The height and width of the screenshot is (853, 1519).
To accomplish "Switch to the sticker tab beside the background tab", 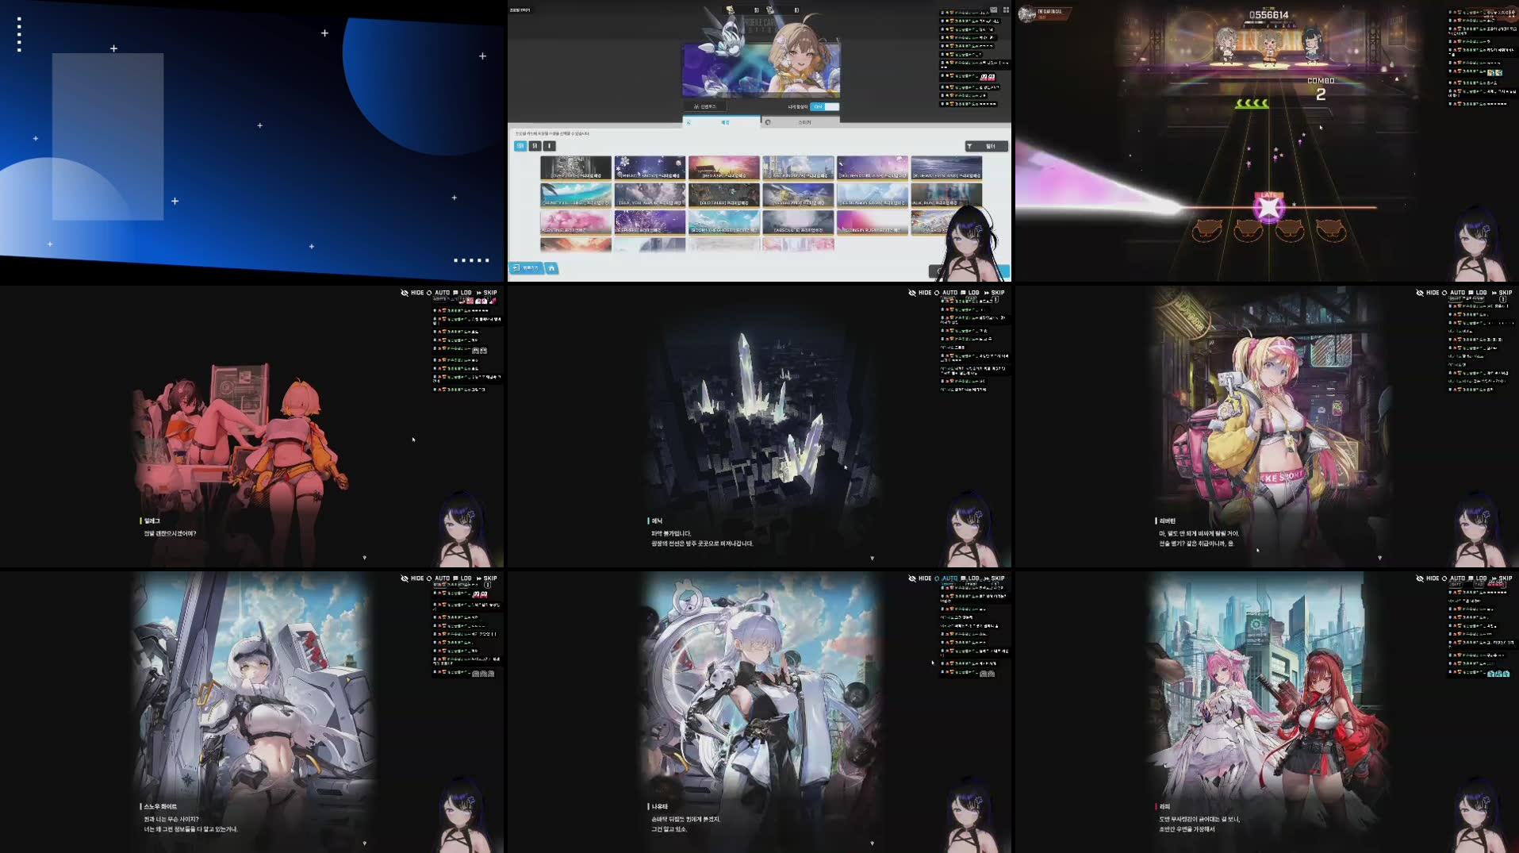I will tap(800, 122).
